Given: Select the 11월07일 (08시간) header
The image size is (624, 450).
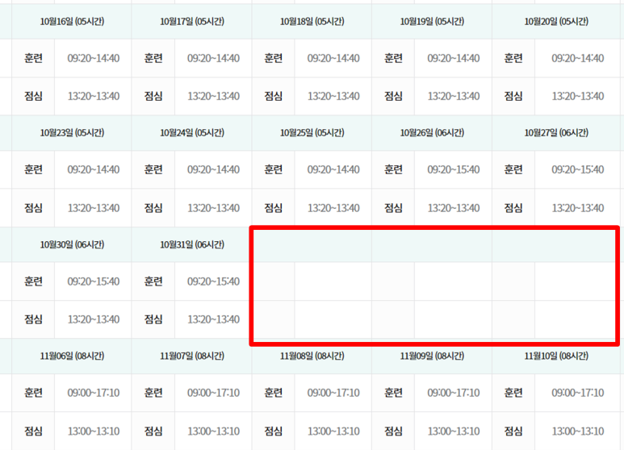Looking at the screenshot, I should tap(192, 356).
